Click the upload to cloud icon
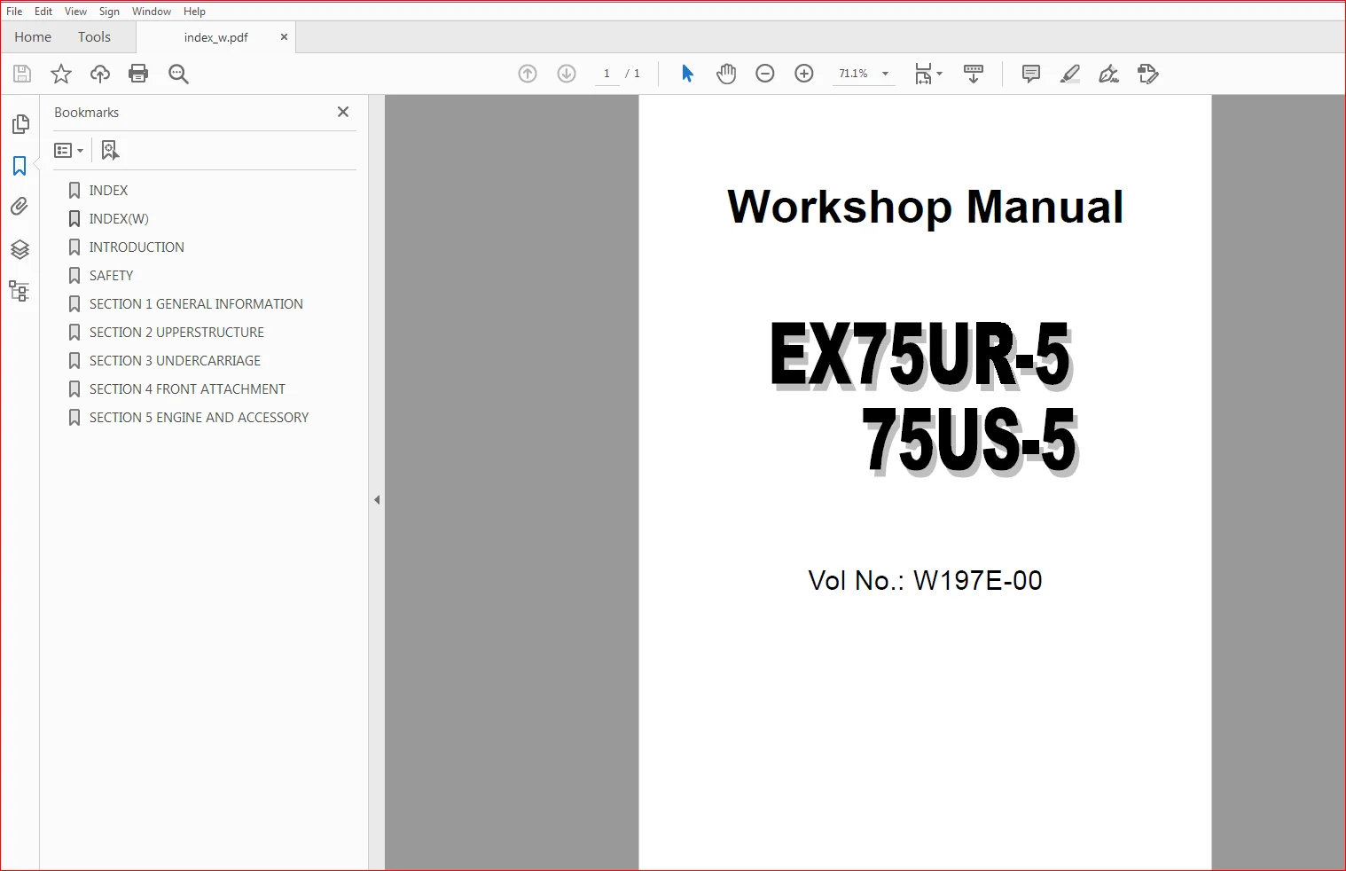The image size is (1346, 871). [x=100, y=74]
